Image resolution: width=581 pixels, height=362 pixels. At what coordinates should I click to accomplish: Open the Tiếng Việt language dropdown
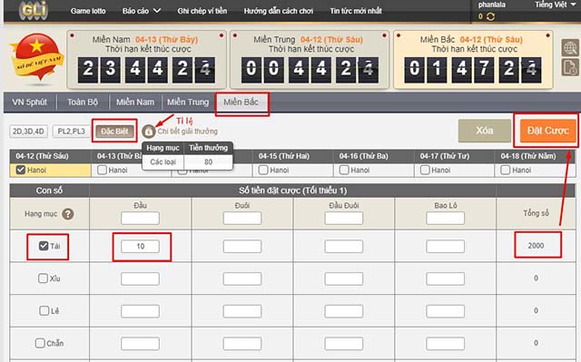[555, 5]
